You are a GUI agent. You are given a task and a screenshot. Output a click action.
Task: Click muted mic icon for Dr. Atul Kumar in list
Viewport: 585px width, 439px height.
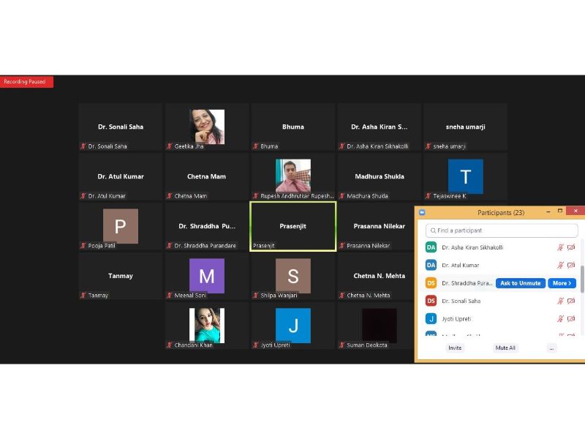click(x=560, y=266)
